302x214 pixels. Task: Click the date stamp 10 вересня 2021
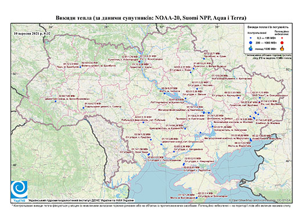click(32, 33)
